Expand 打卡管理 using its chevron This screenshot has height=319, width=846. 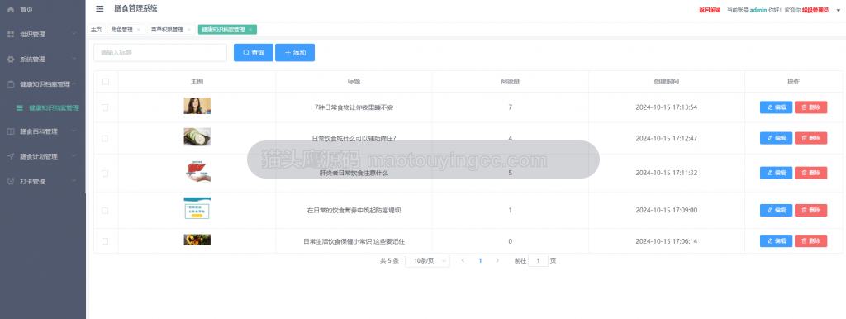(x=74, y=181)
